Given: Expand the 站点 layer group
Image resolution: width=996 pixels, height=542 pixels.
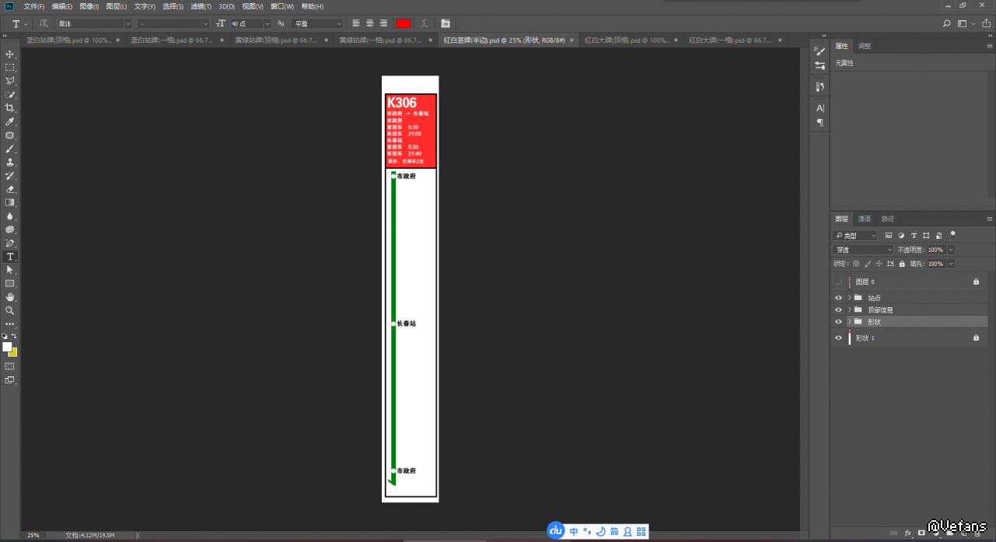Looking at the screenshot, I should 849,298.
